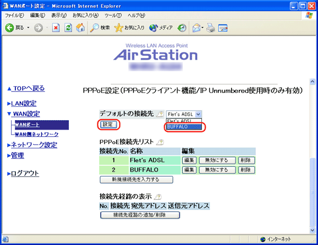
Task: Click the Stop page loading icon
Action: click(56, 28)
